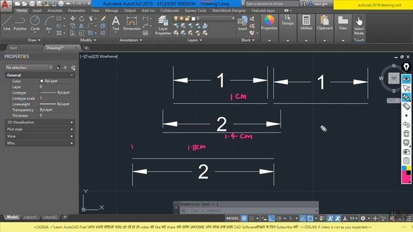Click the TOP face of ViewCube

[x=394, y=79]
